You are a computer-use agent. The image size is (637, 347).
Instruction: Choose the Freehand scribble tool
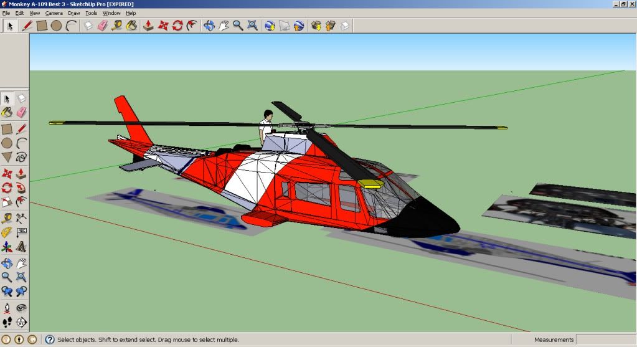tap(21, 157)
